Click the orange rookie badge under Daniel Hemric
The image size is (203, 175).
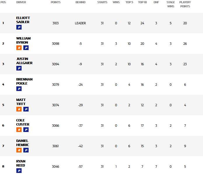pos(19,150)
